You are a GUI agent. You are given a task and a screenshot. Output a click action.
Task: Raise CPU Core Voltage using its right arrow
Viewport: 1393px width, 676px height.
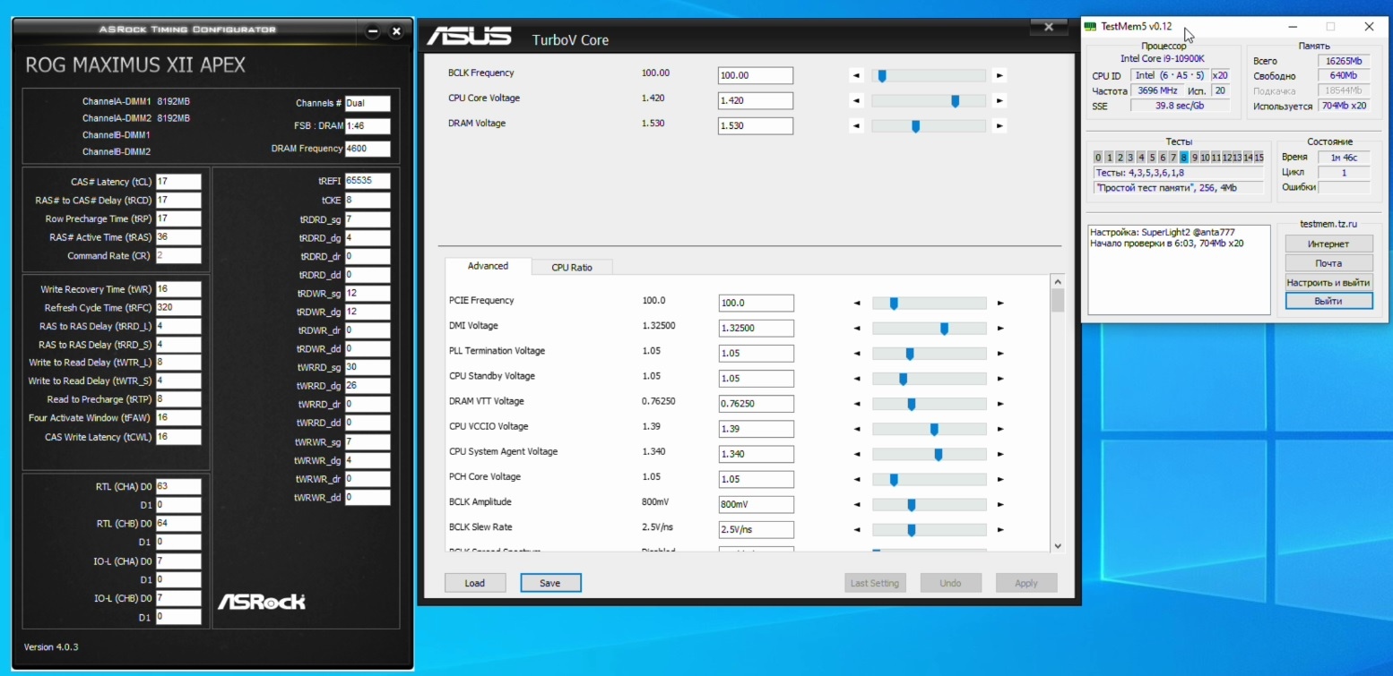tap(999, 101)
